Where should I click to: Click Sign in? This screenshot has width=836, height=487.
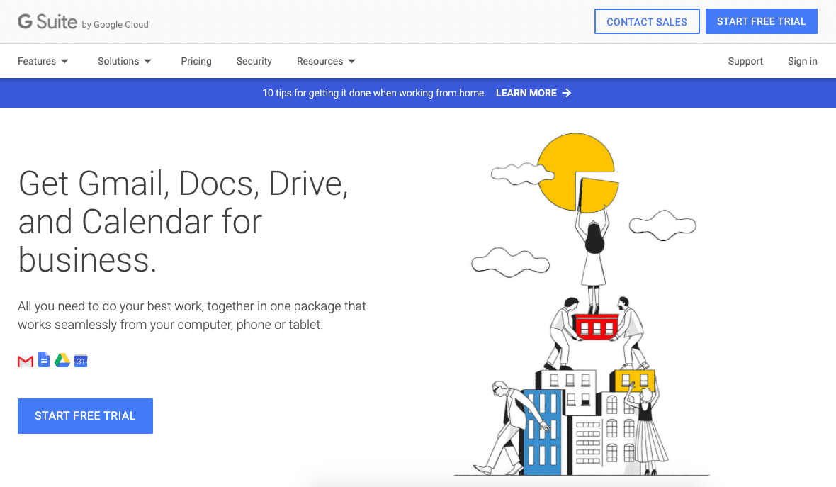(x=803, y=62)
